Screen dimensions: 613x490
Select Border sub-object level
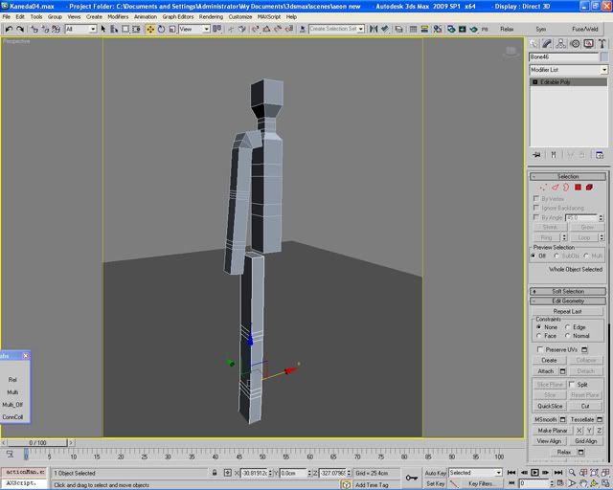(566, 188)
